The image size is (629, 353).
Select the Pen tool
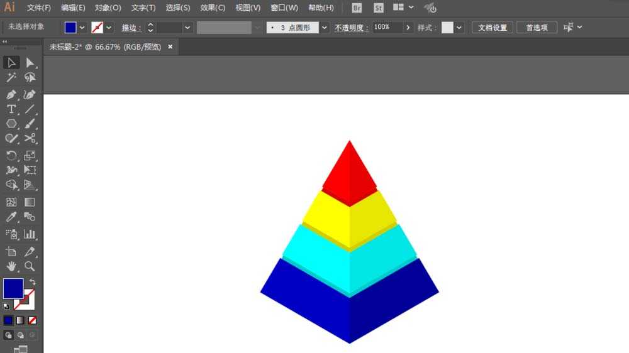11,95
